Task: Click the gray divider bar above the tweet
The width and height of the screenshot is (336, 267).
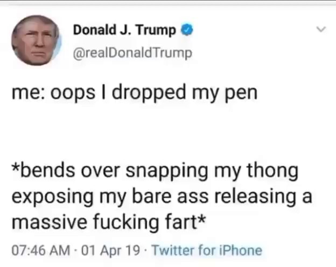Action: coord(168,3)
